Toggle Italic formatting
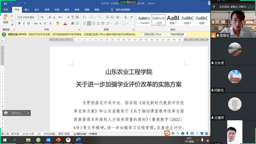The width and height of the screenshot is (256, 144). tap(24, 23)
